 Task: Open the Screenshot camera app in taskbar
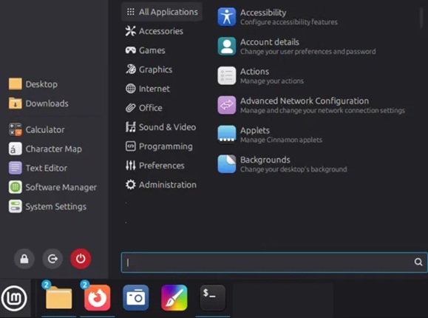coord(136,298)
